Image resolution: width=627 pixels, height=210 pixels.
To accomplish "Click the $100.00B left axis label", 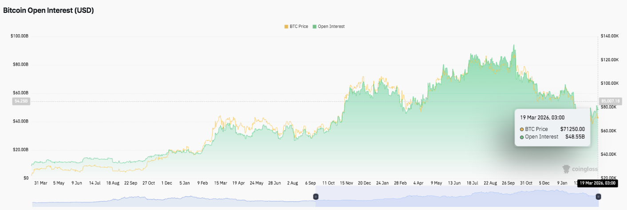I will 20,36.
